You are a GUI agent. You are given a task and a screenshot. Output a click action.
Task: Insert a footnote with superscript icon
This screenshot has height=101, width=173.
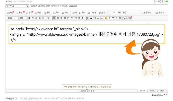tap(98, 18)
